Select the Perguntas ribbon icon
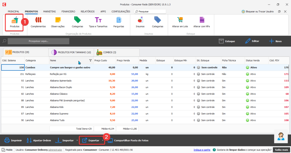 point(119,20)
